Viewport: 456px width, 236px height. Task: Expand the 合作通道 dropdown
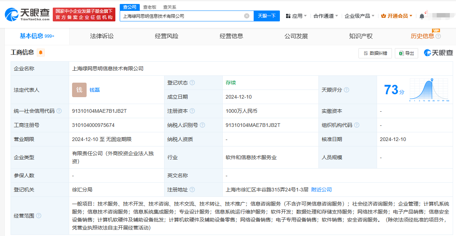pyautogui.click(x=326, y=16)
